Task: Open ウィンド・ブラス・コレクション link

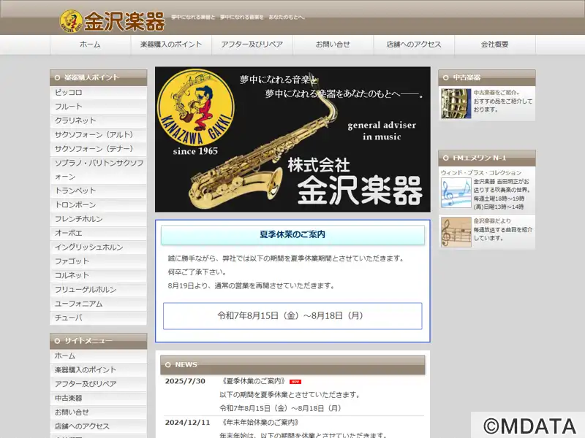Action: pyautogui.click(x=481, y=173)
